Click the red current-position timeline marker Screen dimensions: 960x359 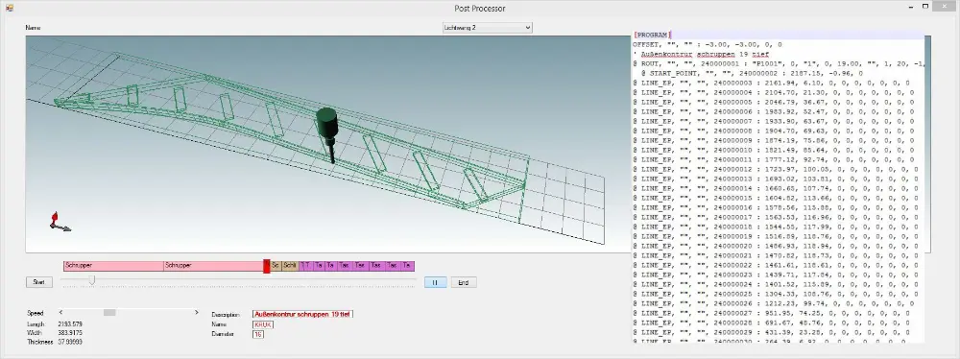coord(266,266)
